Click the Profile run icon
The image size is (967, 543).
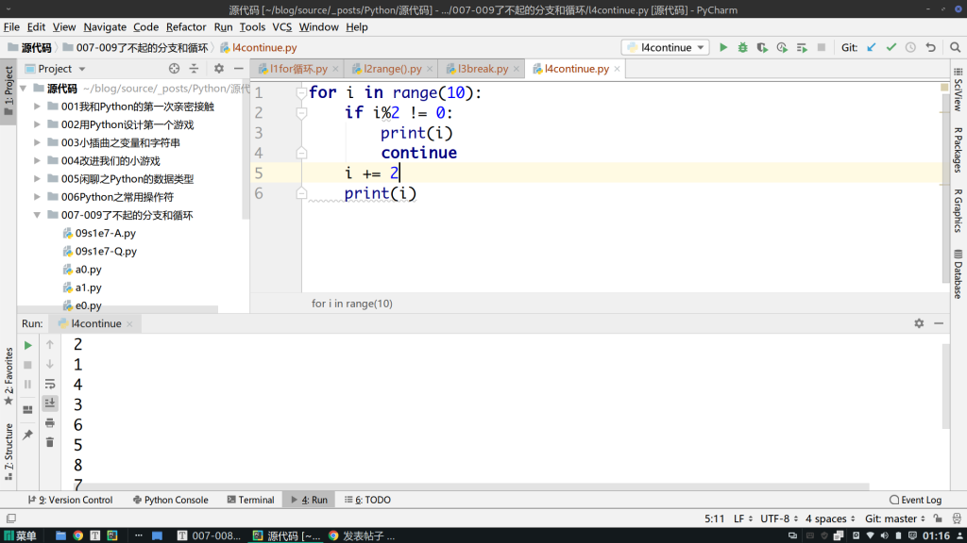pyautogui.click(x=782, y=47)
